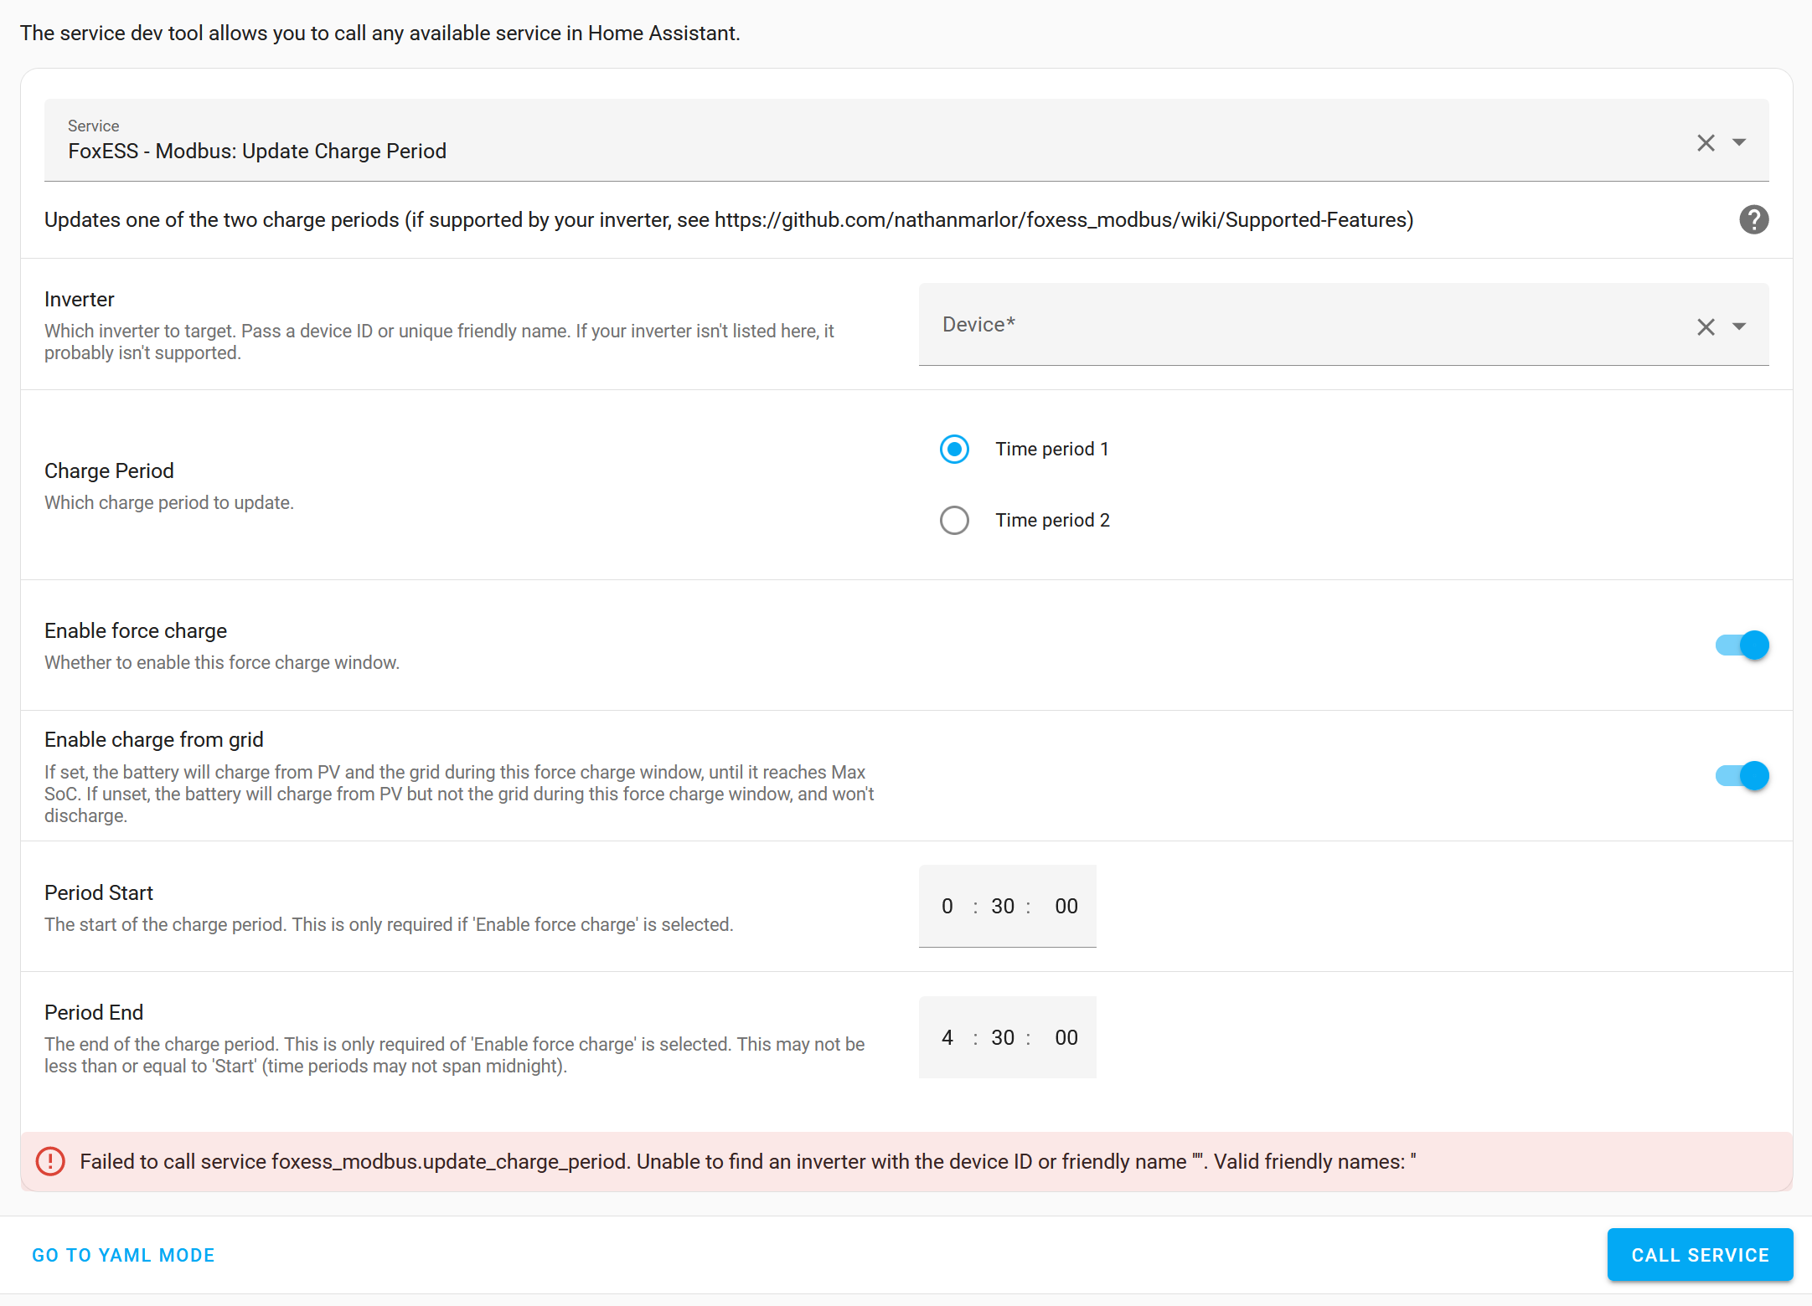Image resolution: width=1812 pixels, height=1306 pixels.
Task: Click the Period Start hours field
Action: 947,906
